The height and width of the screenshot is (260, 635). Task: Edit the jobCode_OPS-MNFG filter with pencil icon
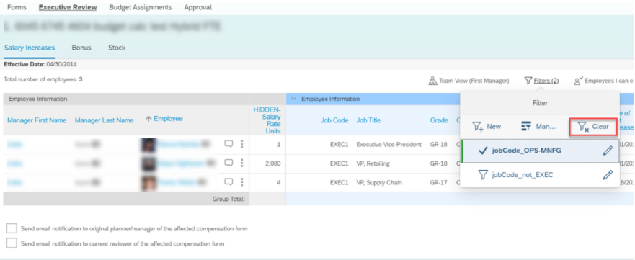point(608,151)
